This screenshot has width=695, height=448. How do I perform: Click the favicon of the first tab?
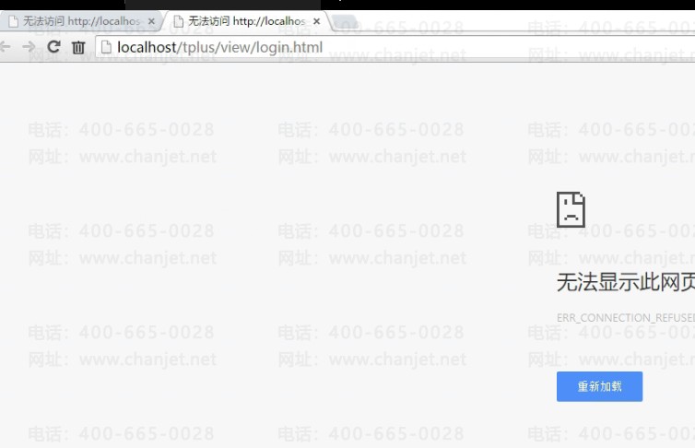[x=13, y=21]
